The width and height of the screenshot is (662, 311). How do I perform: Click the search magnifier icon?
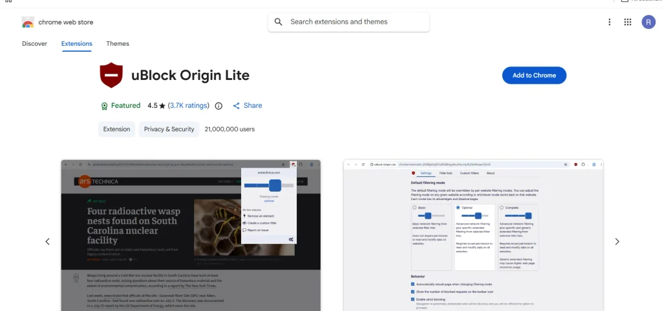coord(278,22)
